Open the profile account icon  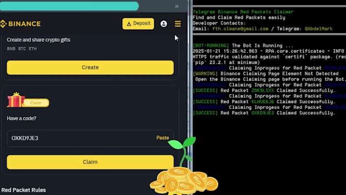(x=164, y=23)
